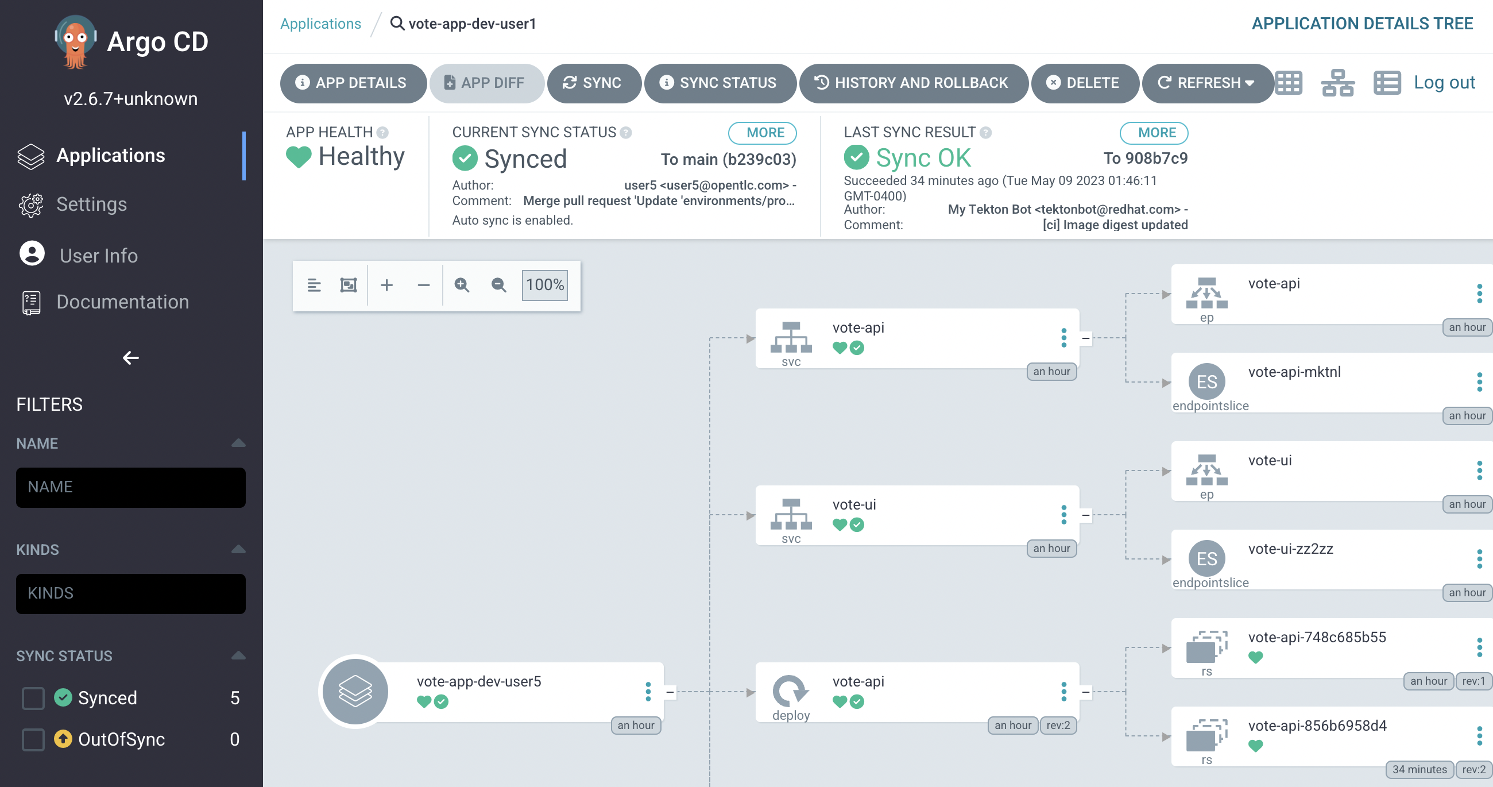Select vote-ui-zz2zz node label
The width and height of the screenshot is (1493, 787).
coord(1291,549)
